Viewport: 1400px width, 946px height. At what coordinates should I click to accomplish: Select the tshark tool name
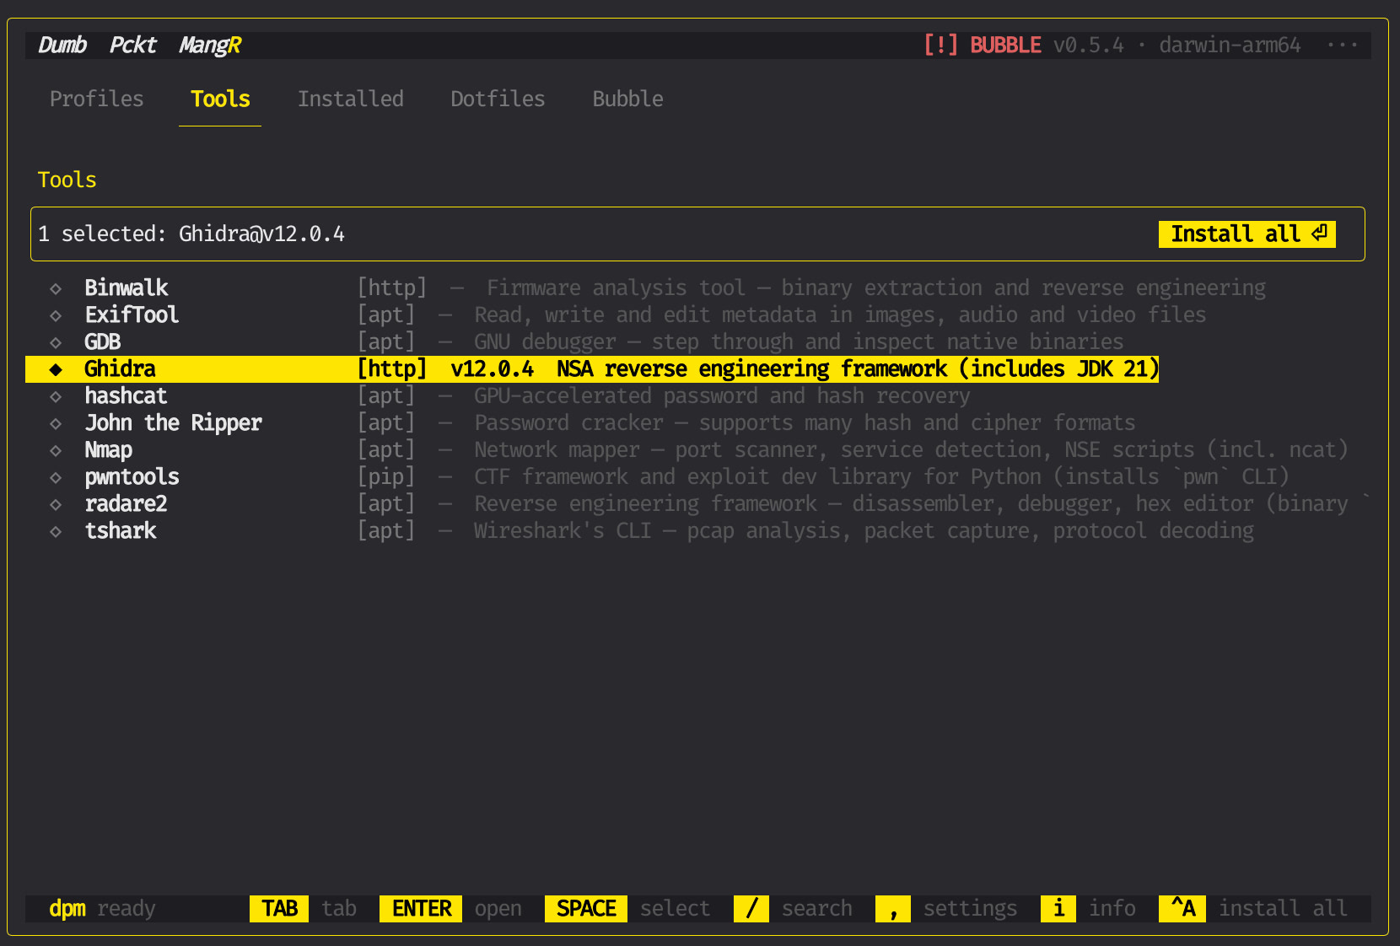pos(121,531)
